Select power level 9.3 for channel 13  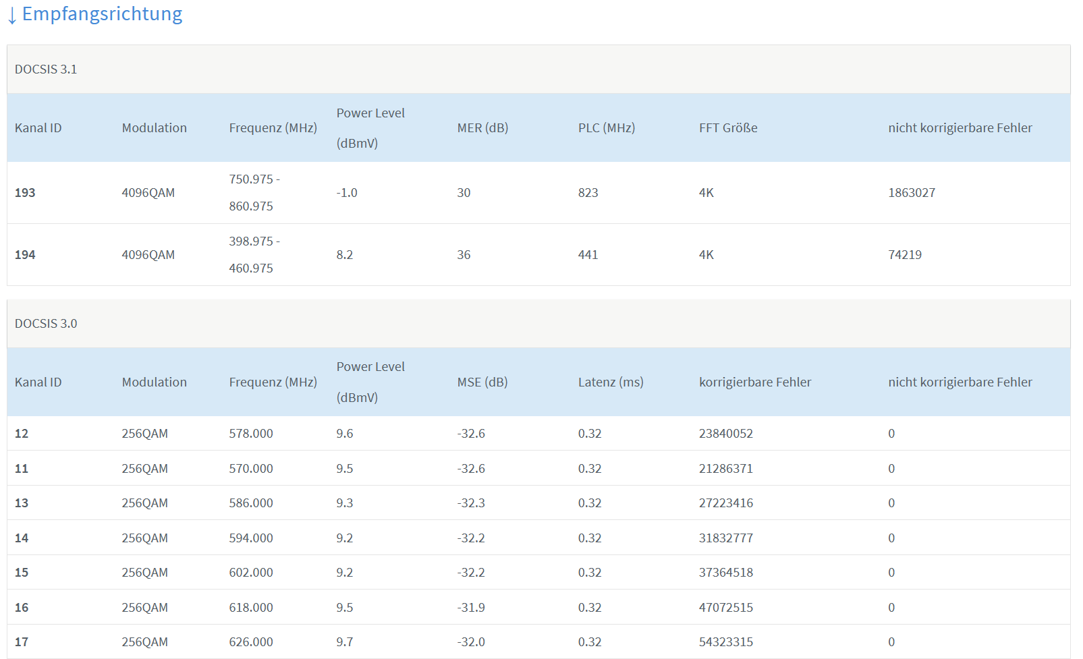tap(345, 503)
